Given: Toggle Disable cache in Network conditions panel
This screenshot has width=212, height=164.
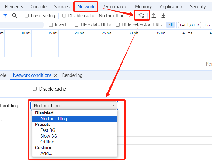Looking at the screenshot, I should pyautogui.click(x=35, y=89).
